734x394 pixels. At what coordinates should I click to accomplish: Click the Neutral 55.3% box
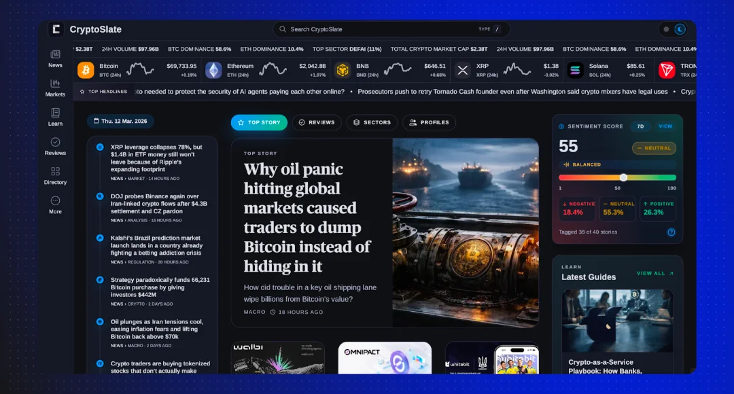pos(617,209)
